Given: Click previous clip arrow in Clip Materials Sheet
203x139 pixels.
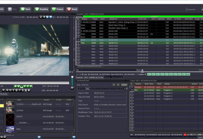Looking at the screenshot, I should click(114, 85).
